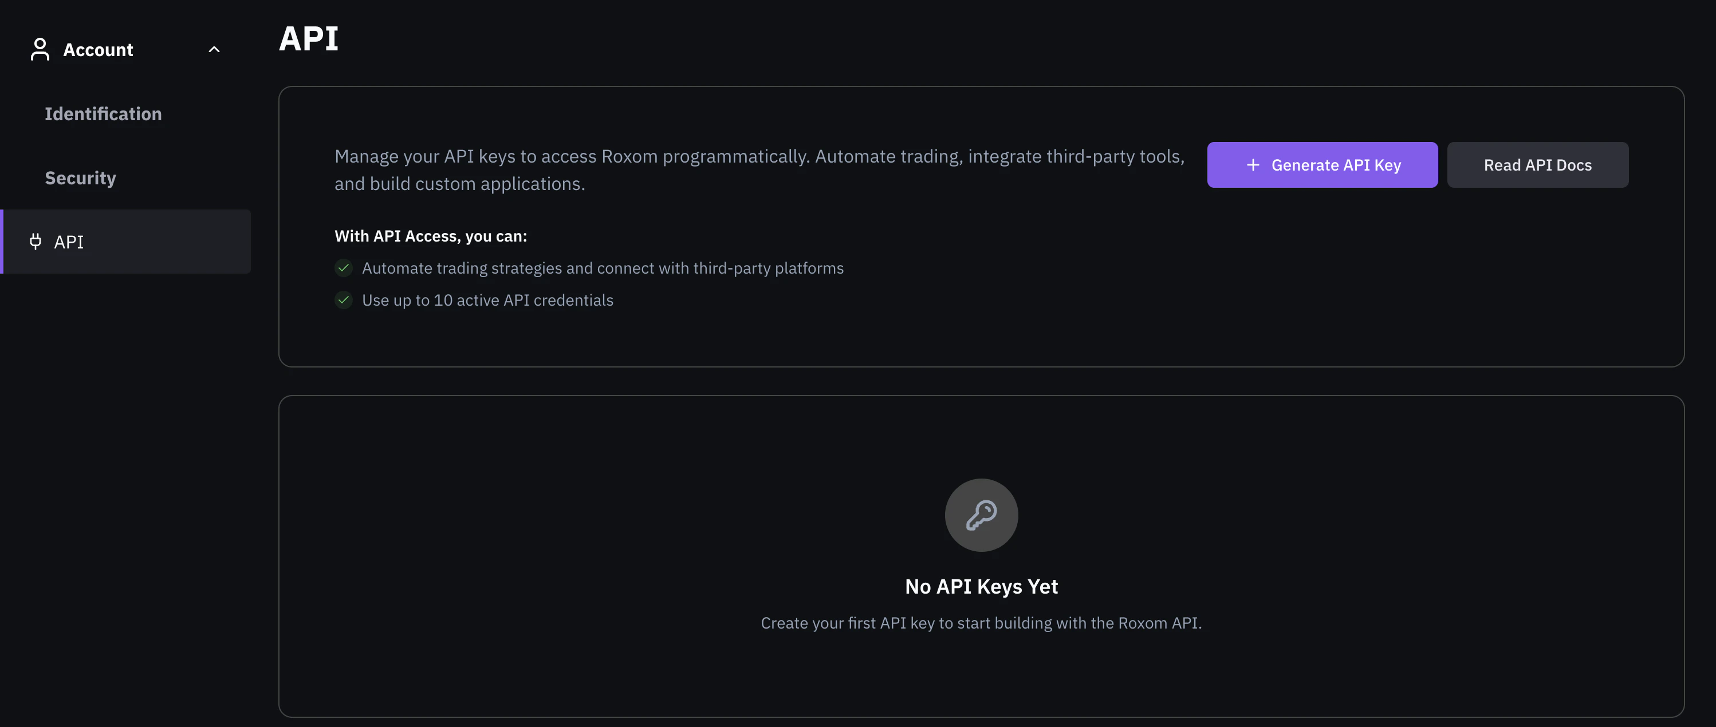Open Read API Docs
Viewport: 1716px width, 727px height.
pos(1537,164)
